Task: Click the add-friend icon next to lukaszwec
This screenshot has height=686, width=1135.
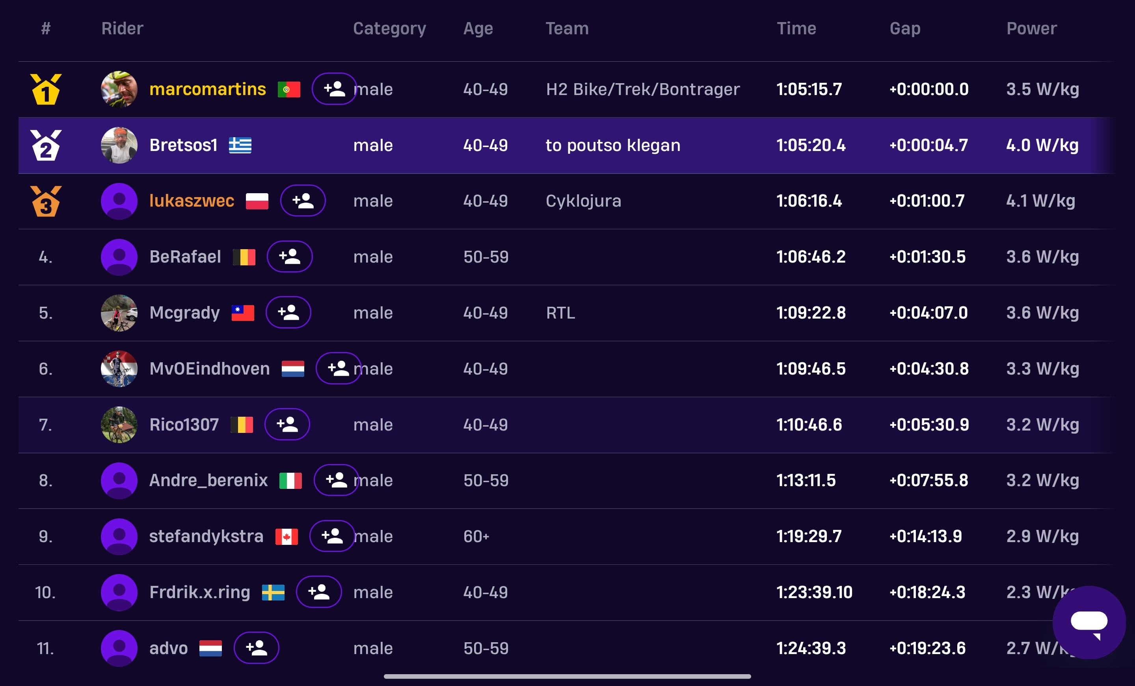Action: tap(303, 201)
